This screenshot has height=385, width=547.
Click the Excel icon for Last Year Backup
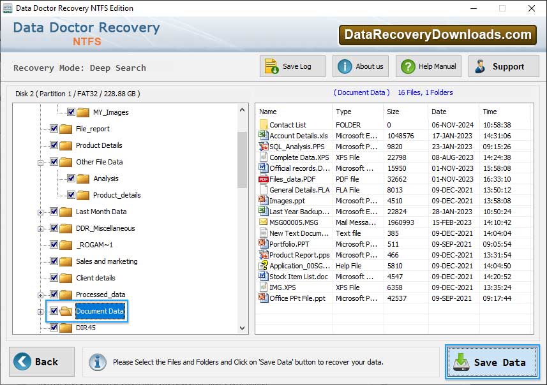263,211
